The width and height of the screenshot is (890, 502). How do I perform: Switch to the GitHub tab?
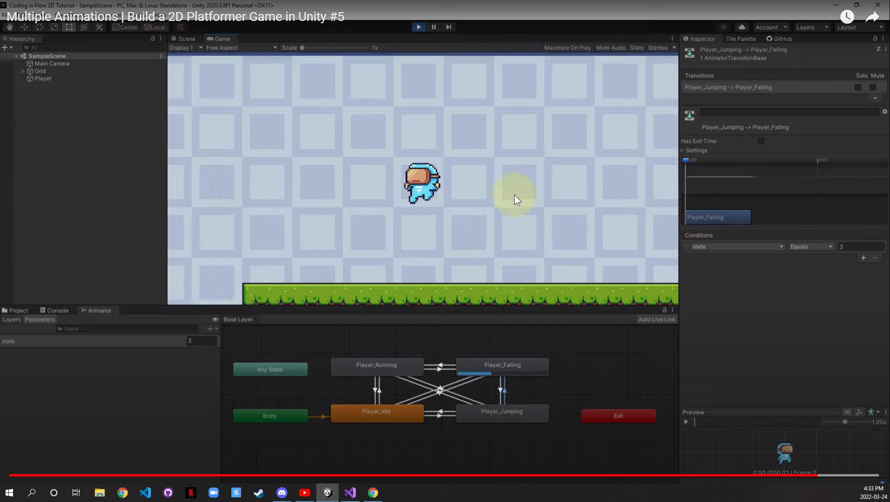[779, 39]
